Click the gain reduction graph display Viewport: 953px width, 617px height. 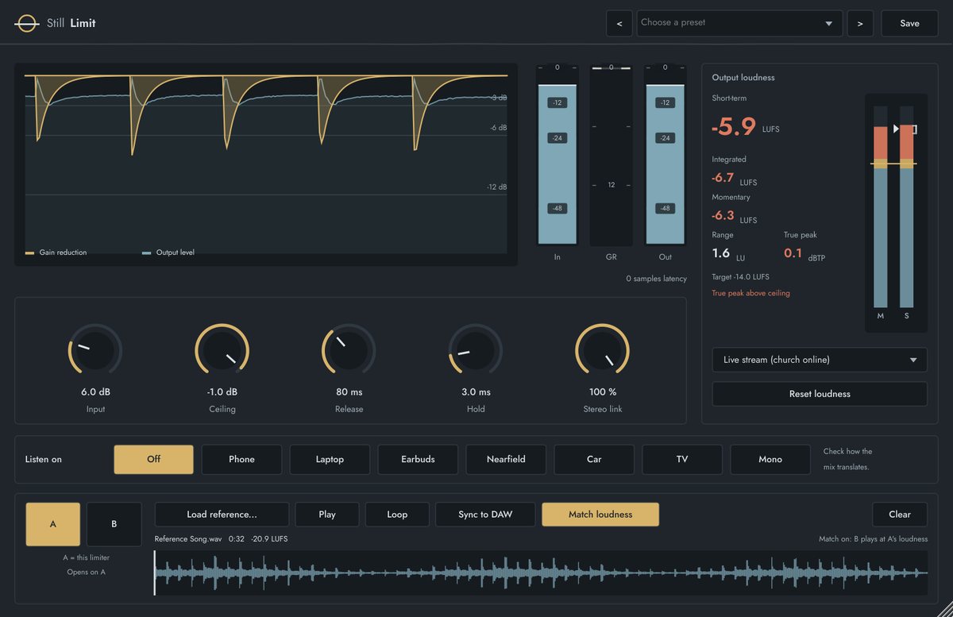coord(266,164)
